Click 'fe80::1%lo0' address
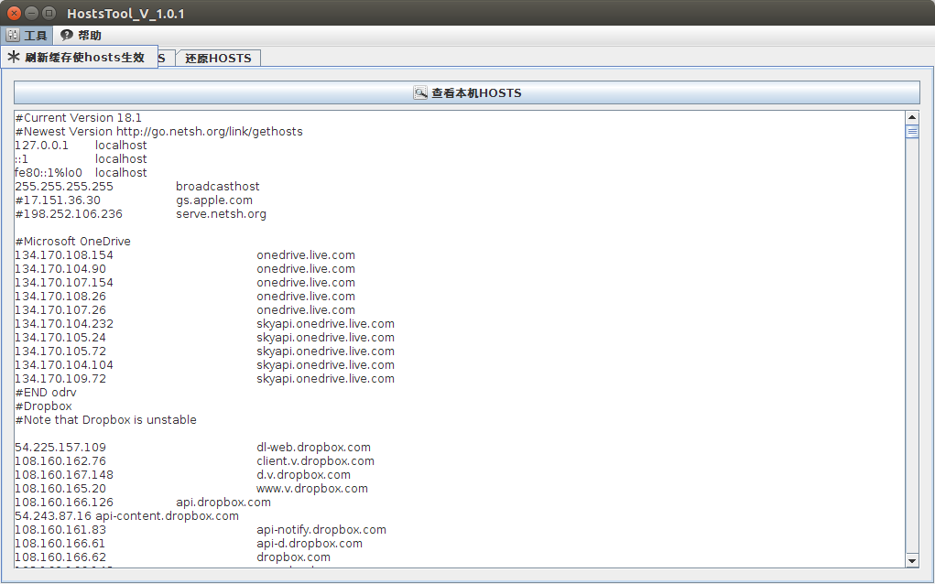This screenshot has width=935, height=584. [49, 173]
